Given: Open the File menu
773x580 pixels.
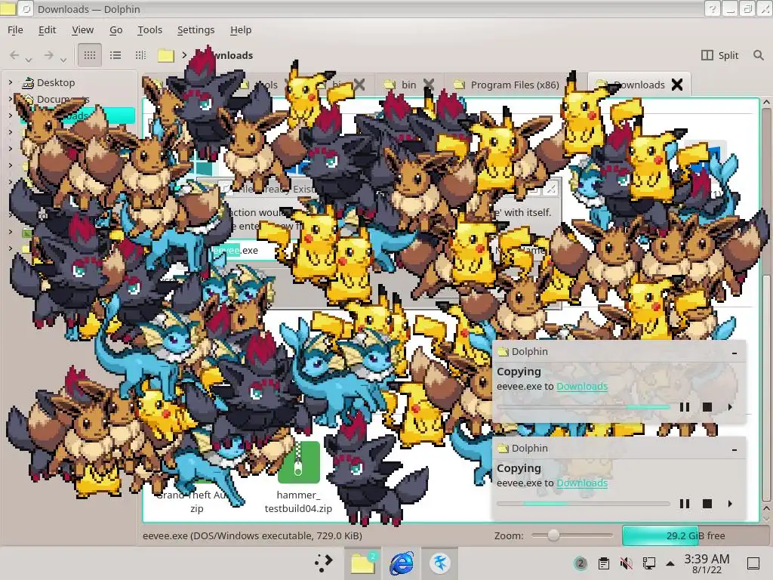Looking at the screenshot, I should click(15, 30).
